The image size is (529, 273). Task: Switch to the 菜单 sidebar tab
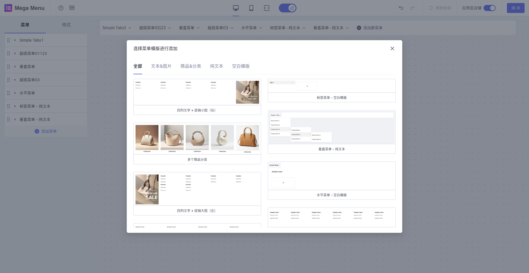[25, 25]
